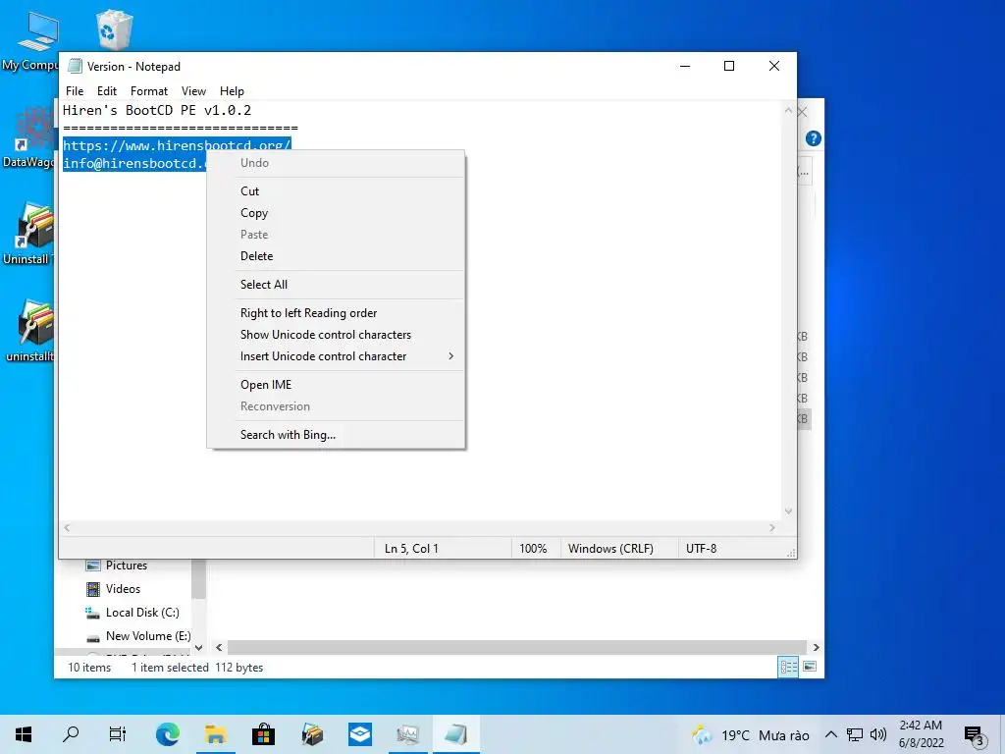Choose Cut from the context menu
This screenshot has width=1005, height=754.
(336, 191)
